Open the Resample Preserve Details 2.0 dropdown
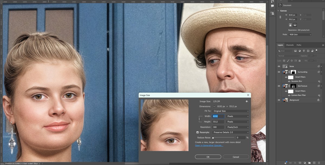The height and width of the screenshot is (165, 325). [x=231, y=132]
